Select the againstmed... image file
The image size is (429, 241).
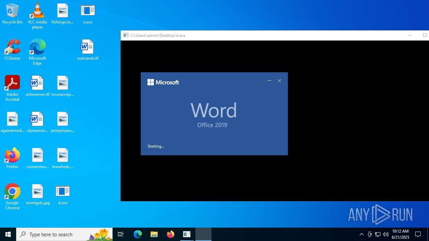pyautogui.click(x=12, y=123)
